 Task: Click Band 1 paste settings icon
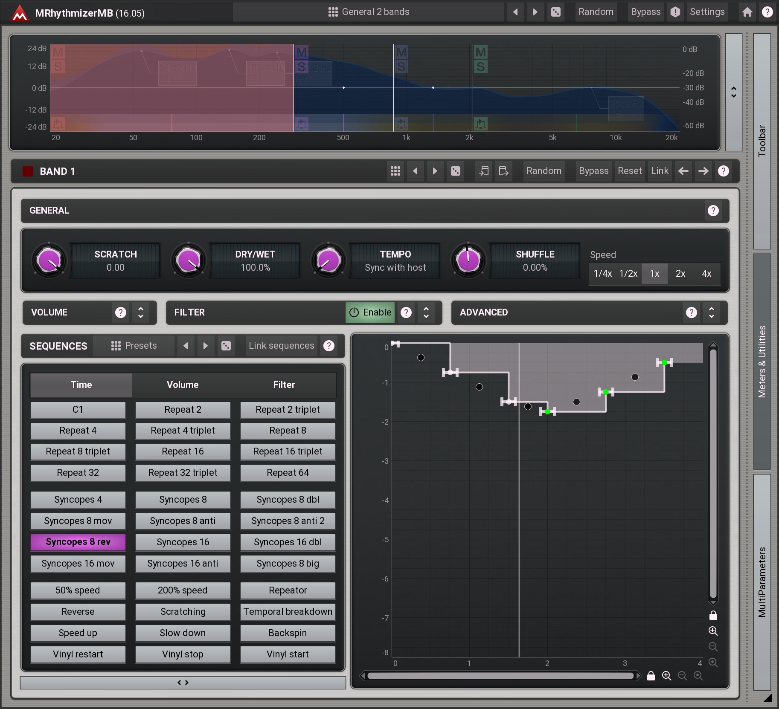[504, 171]
